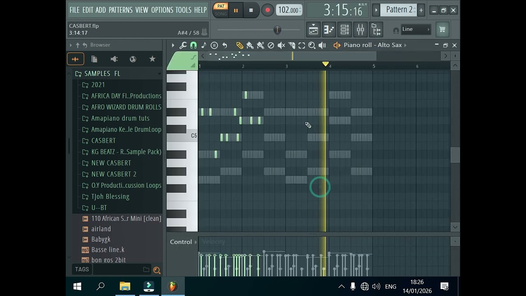Select the browser globe tab icon

click(x=133, y=59)
